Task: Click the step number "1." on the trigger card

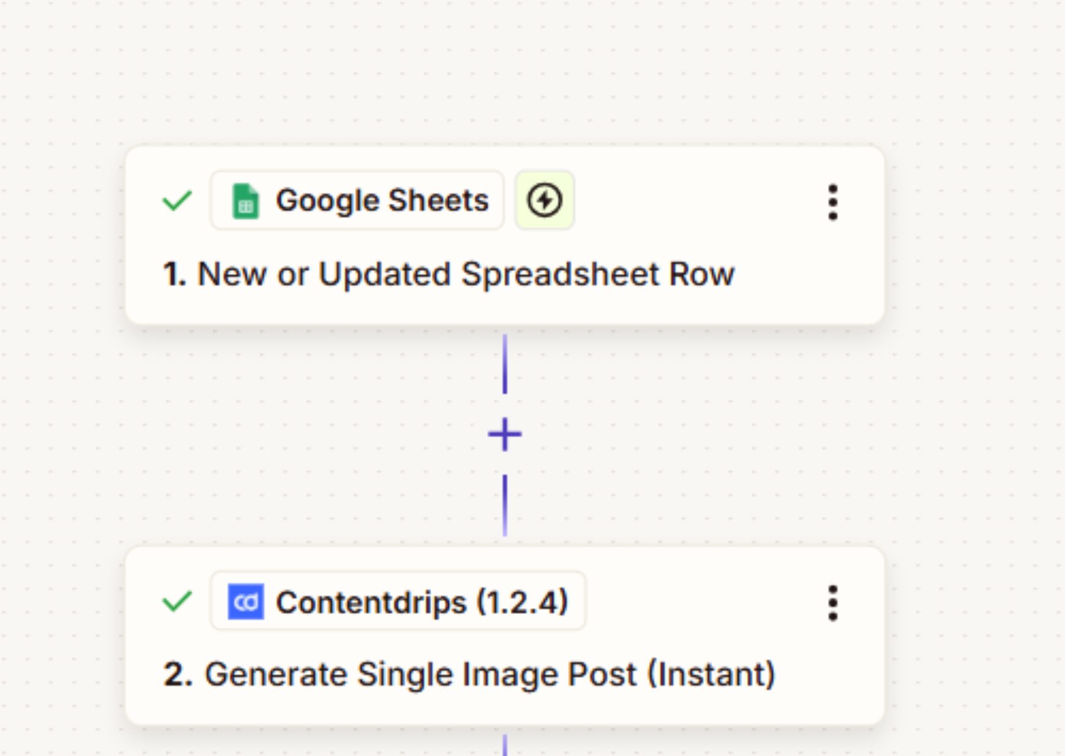Action: 174,274
